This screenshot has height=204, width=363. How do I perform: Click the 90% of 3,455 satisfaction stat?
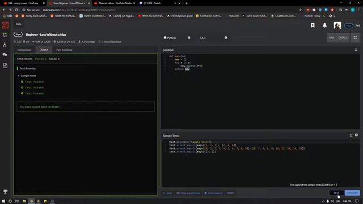point(41,42)
